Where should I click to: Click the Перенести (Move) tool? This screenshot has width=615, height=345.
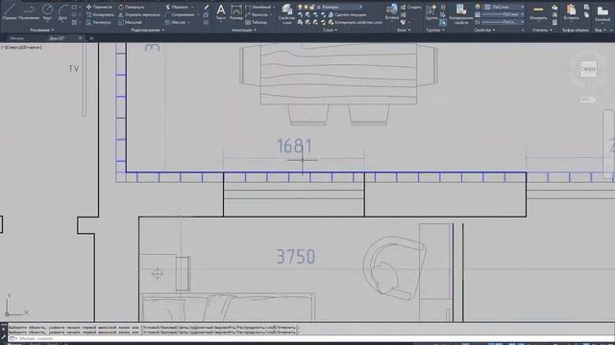99,7
